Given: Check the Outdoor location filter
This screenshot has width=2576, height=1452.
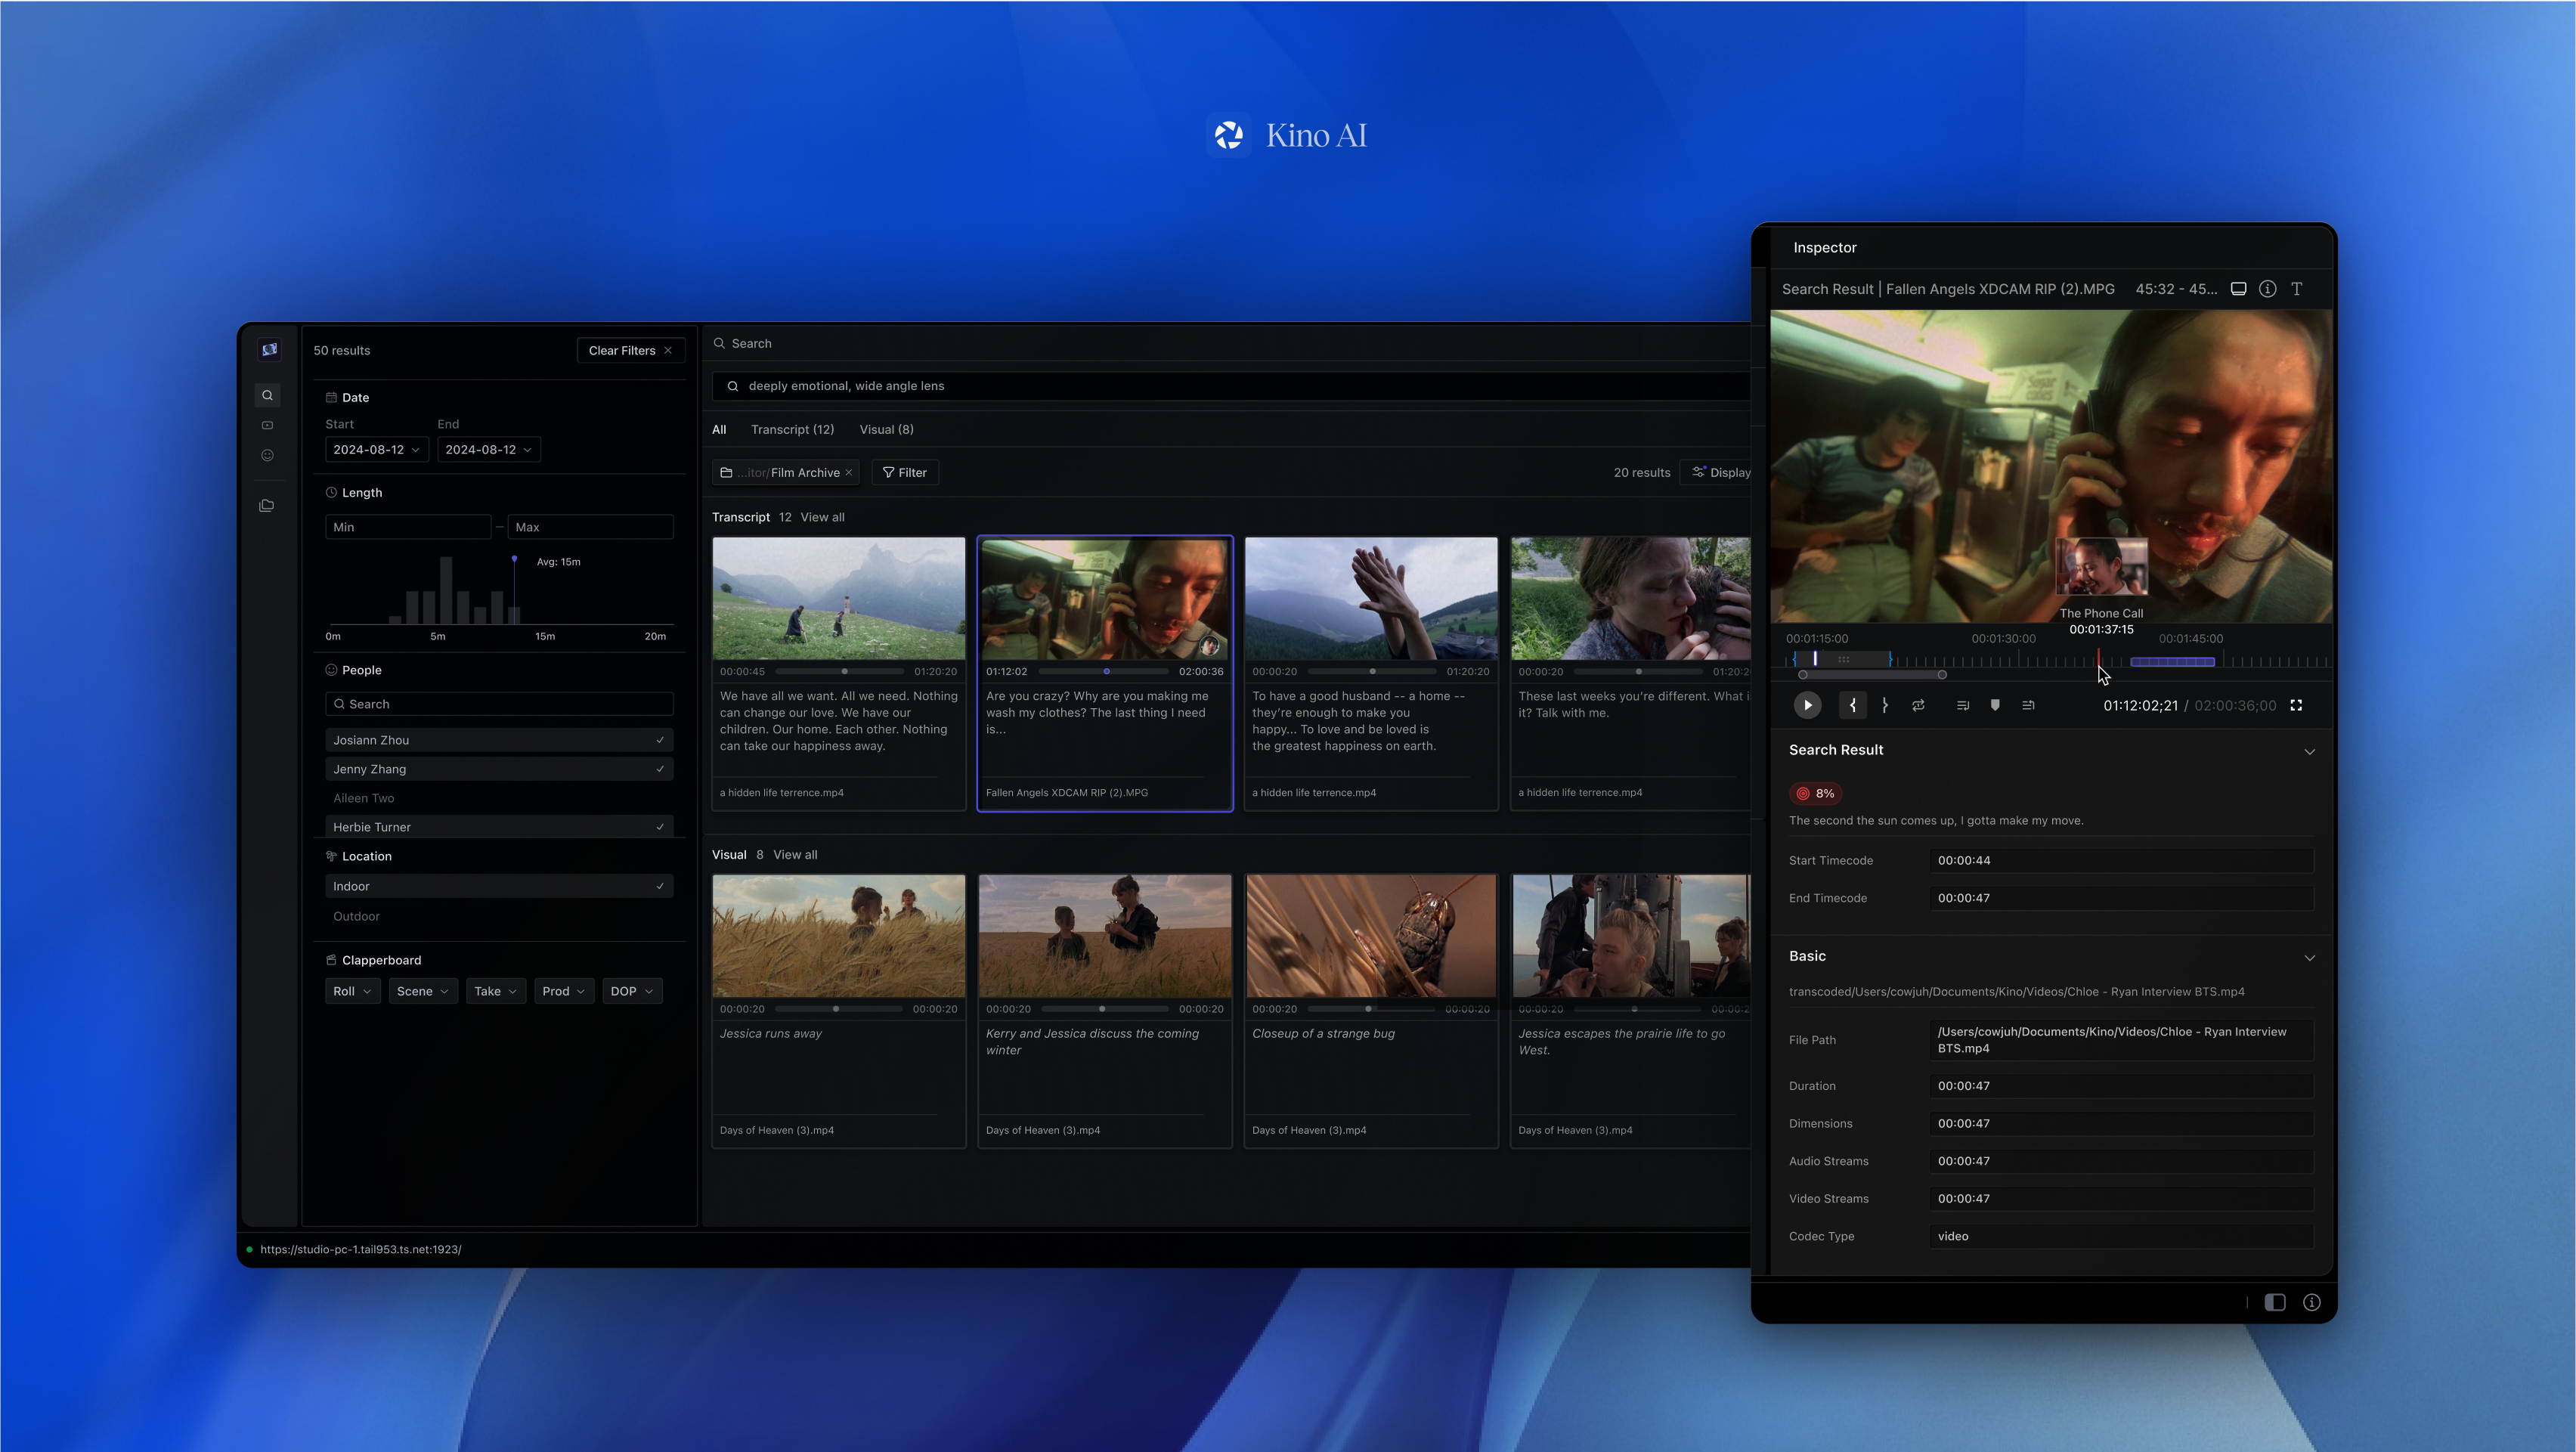Looking at the screenshot, I should click(499, 916).
